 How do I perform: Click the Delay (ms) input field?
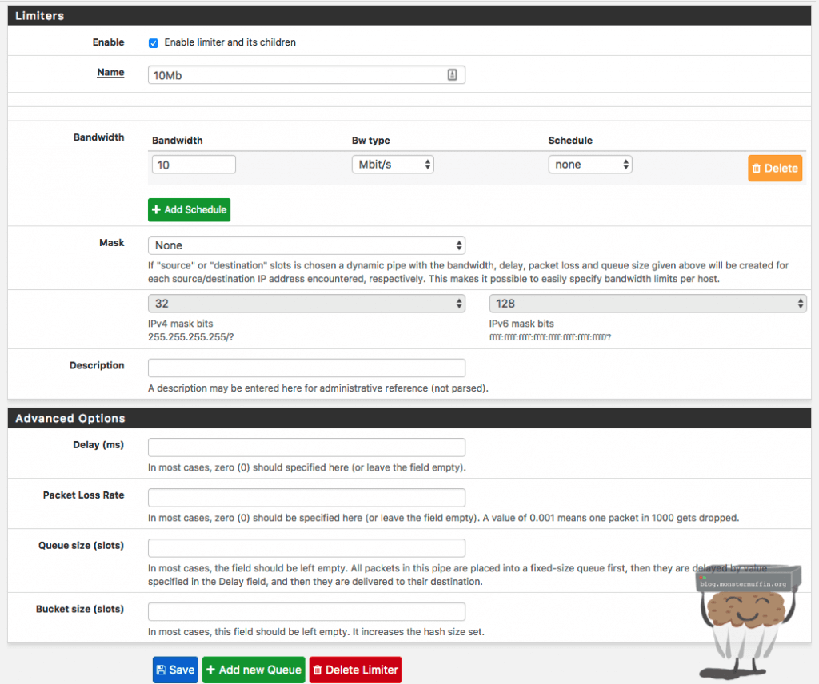coord(306,447)
